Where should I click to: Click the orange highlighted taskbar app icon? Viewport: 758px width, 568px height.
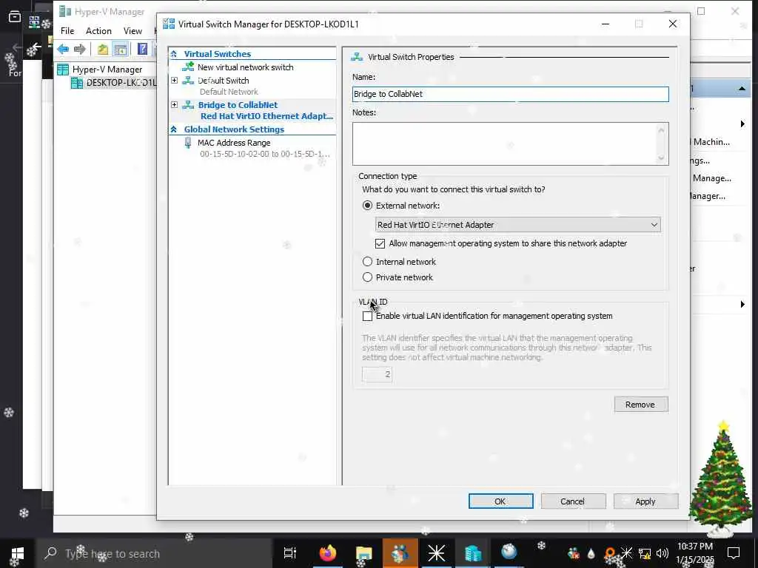coord(400,553)
